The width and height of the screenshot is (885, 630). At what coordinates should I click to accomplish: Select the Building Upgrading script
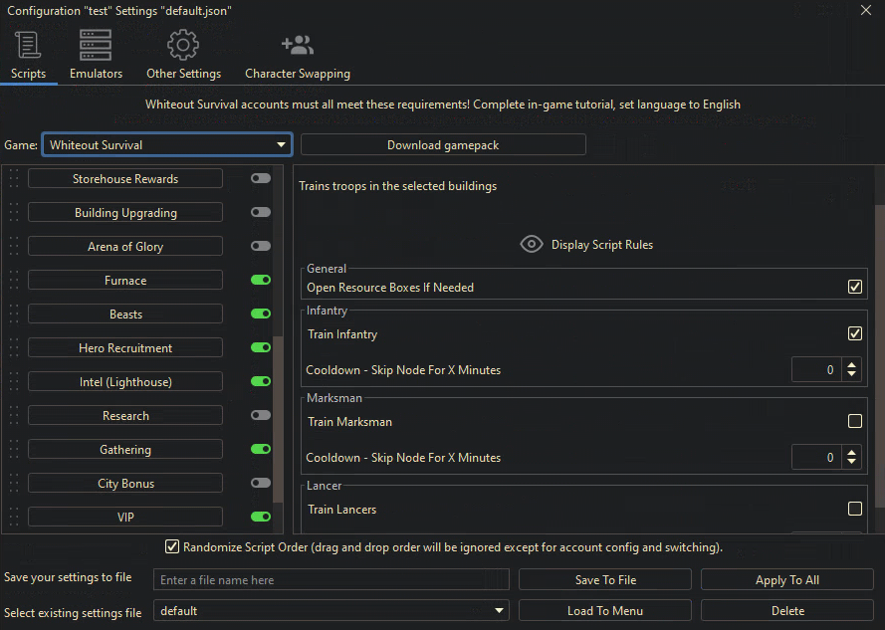click(x=125, y=212)
